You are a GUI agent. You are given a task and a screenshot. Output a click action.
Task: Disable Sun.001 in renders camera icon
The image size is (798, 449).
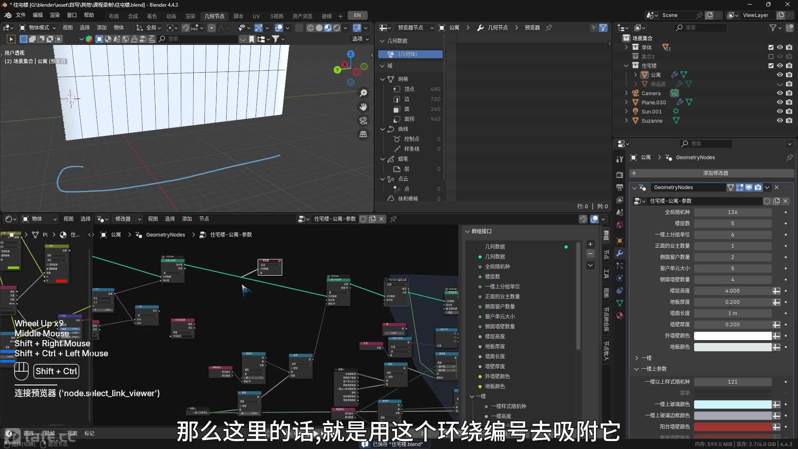pos(789,111)
